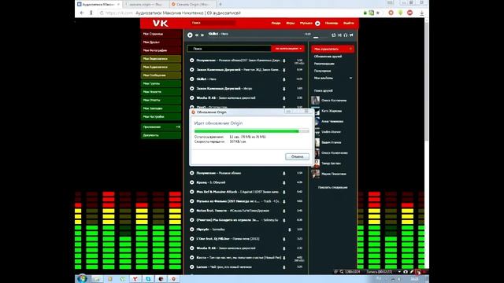This screenshot has height=283, width=504.
Task: Select Рекомендации in the right panel
Action: (324, 64)
